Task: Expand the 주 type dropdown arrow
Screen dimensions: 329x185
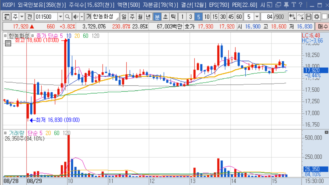Action: 22,17
